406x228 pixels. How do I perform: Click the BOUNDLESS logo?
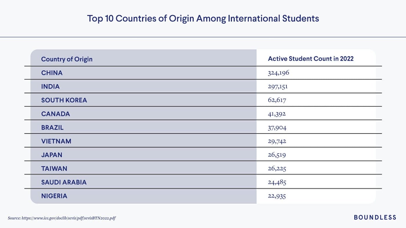tap(375, 217)
